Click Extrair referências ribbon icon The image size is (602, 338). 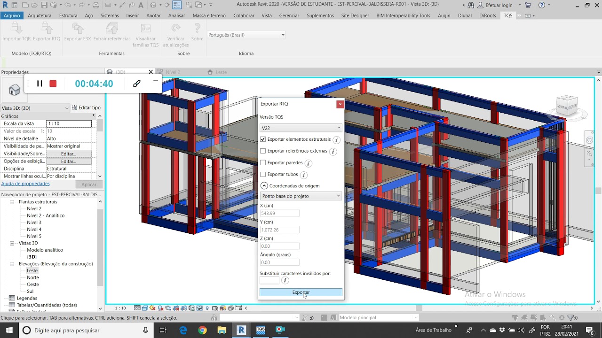pyautogui.click(x=112, y=29)
